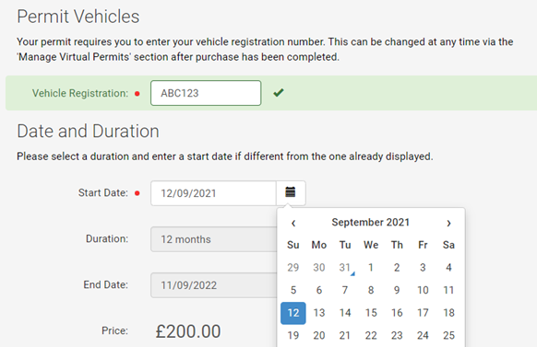Pick September 4 in the calendar
The image size is (537, 347).
tap(448, 268)
